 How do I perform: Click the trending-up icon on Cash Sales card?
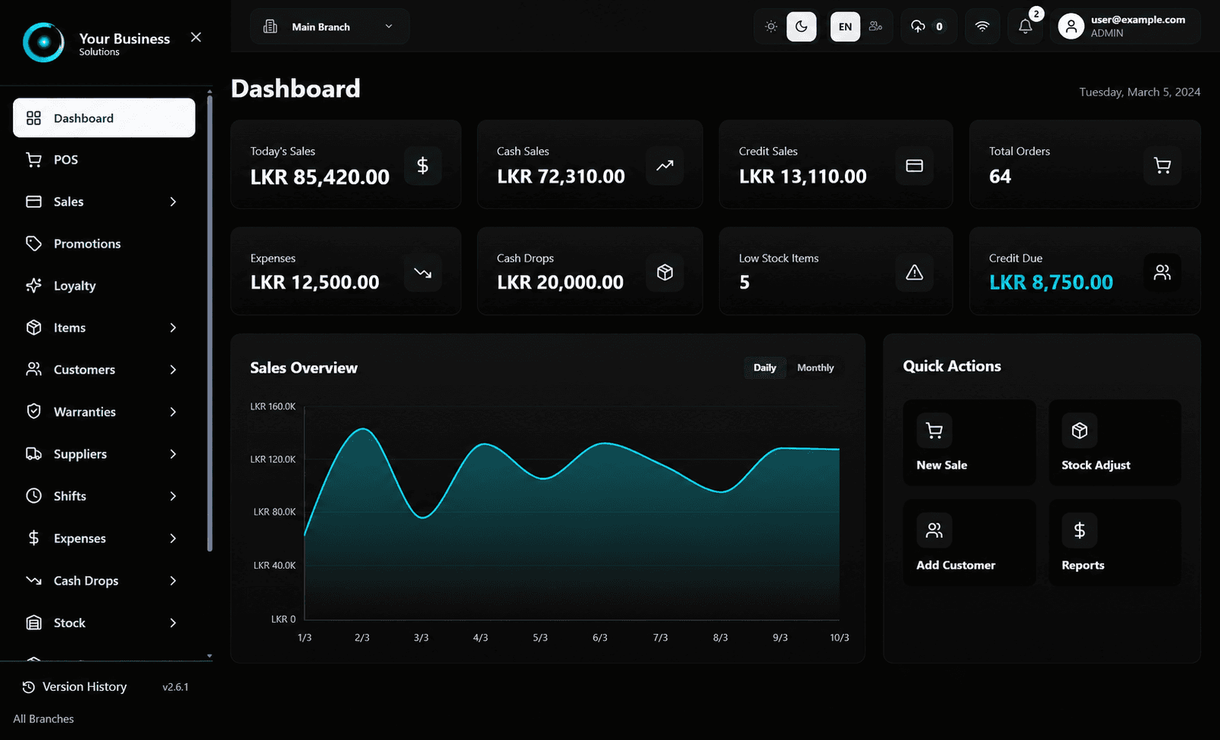tap(665, 165)
